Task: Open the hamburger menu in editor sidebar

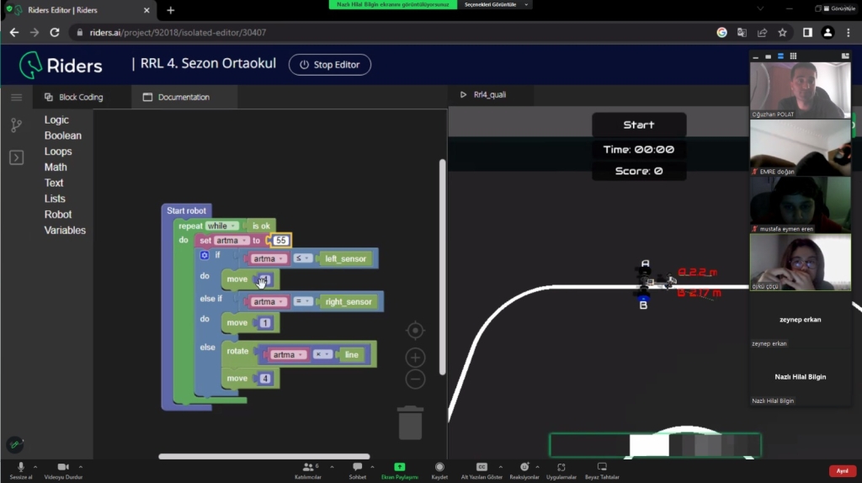Action: [x=16, y=98]
